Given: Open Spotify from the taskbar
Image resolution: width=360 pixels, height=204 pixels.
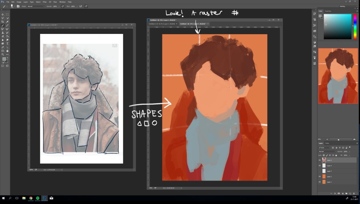Looking at the screenshot, I should pos(37,198).
